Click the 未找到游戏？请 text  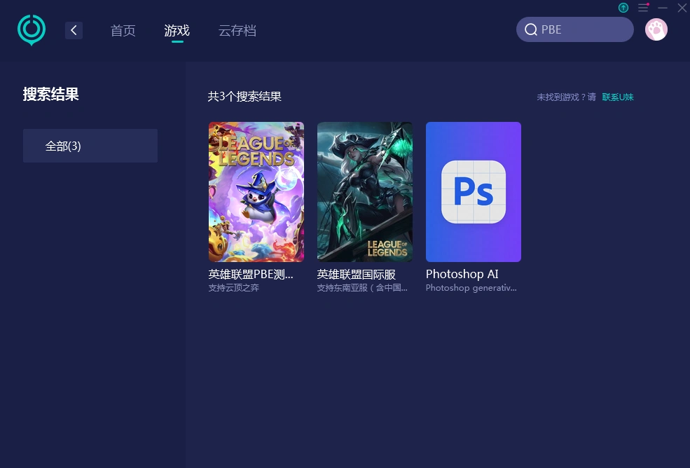pyautogui.click(x=566, y=97)
